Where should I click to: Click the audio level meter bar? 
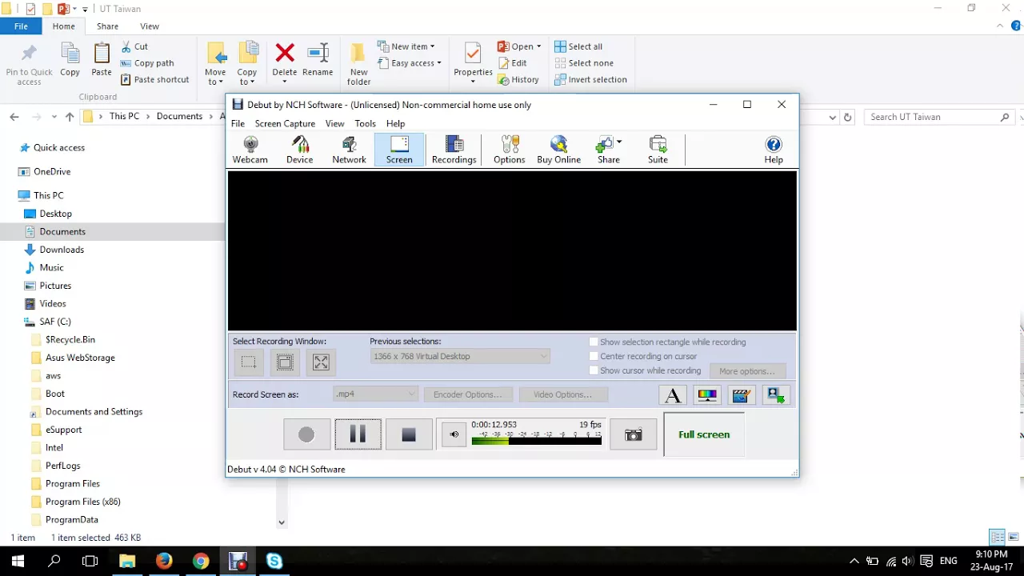coord(536,439)
